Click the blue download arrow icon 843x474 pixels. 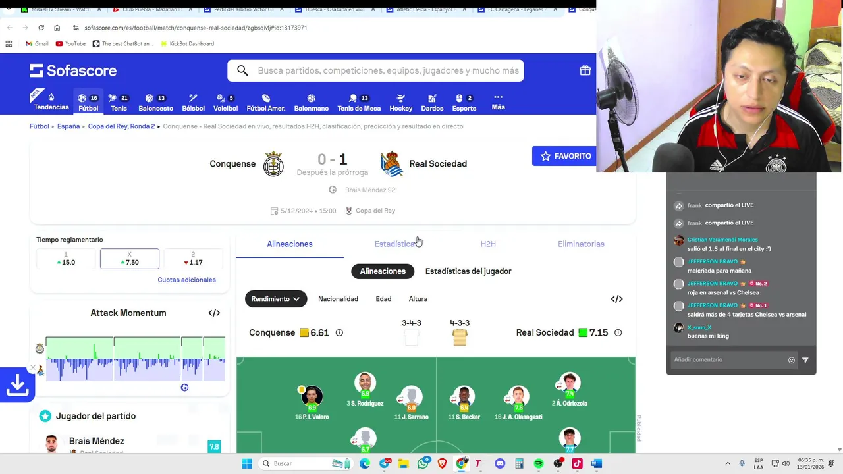17,384
